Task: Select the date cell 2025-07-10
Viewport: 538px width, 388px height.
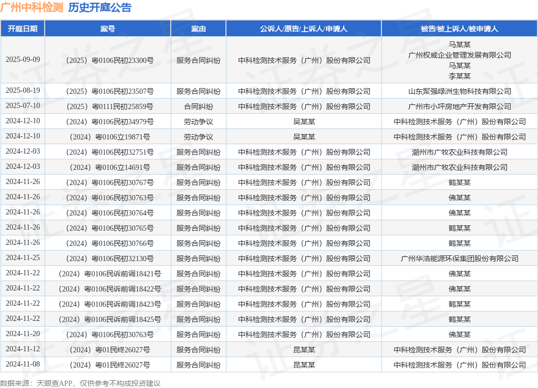Action: (23, 106)
